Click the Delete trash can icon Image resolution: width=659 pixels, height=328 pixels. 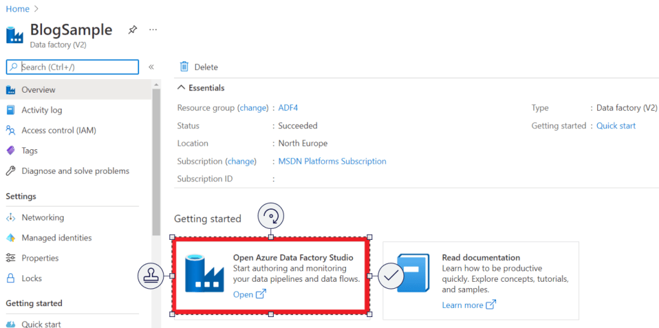click(184, 67)
